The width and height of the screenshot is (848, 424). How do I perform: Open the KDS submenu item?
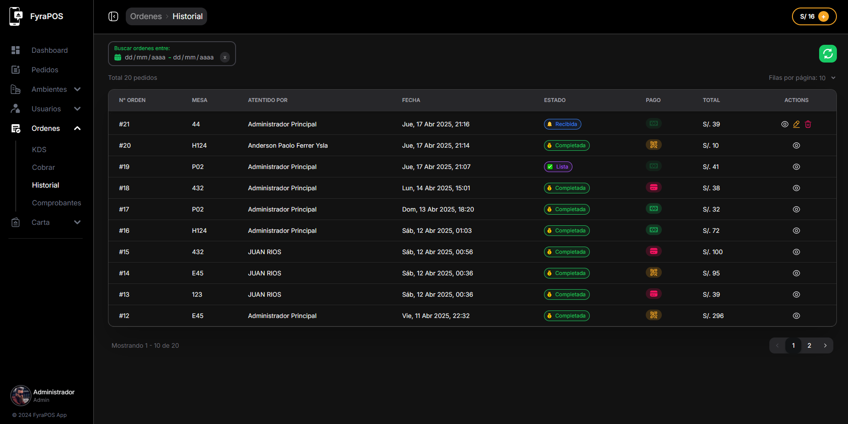click(x=39, y=149)
